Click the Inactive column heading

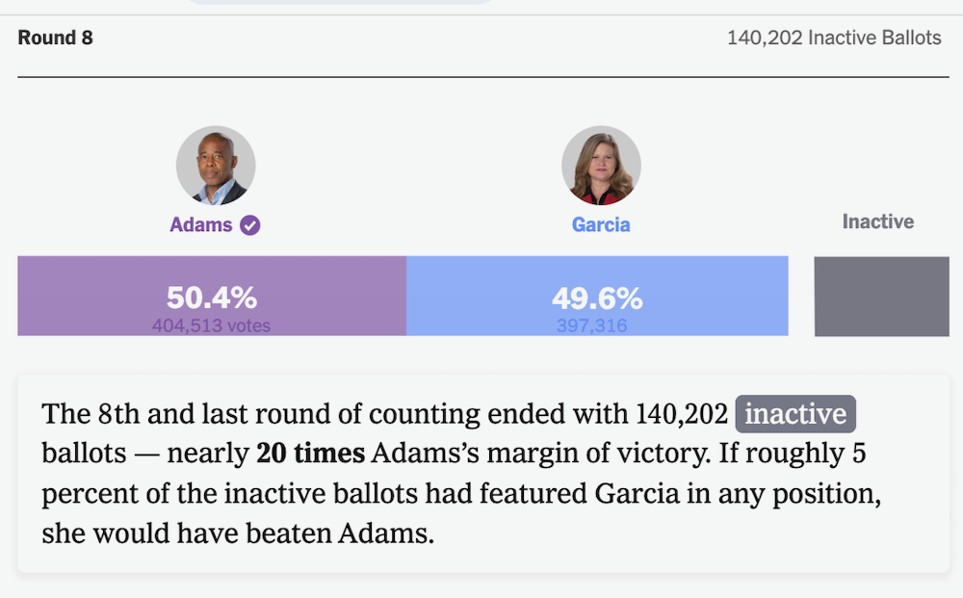(x=877, y=222)
